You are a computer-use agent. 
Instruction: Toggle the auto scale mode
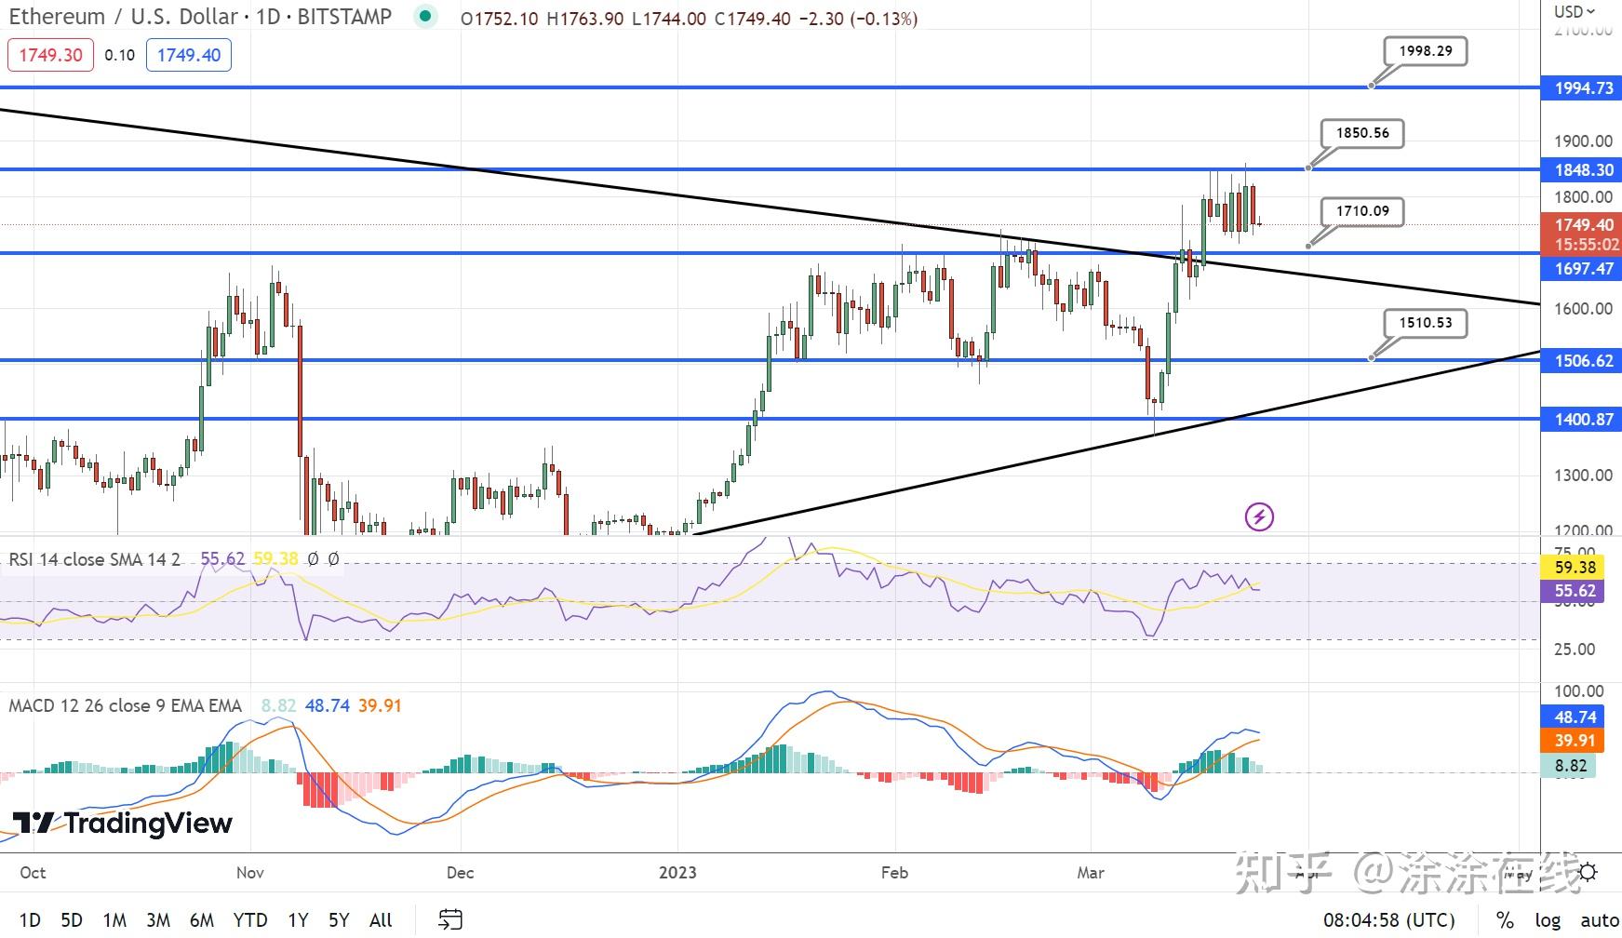coord(1598,919)
